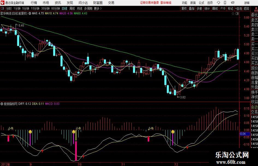The image size is (258, 166).
Task: Open the 功能 menu
Action: click(185, 3)
